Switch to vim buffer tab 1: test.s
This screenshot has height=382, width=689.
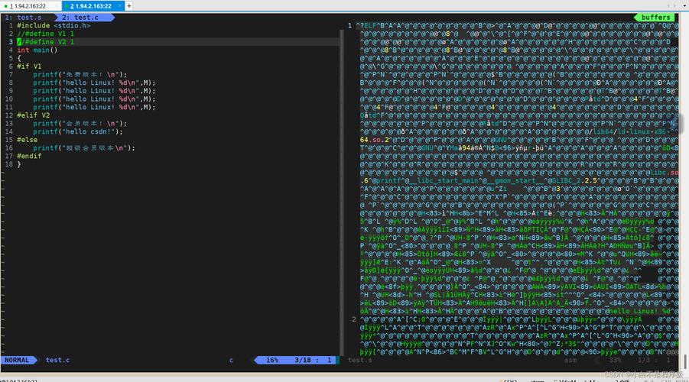(x=24, y=18)
